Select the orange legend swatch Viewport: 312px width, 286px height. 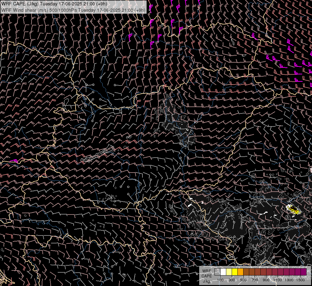(240, 272)
